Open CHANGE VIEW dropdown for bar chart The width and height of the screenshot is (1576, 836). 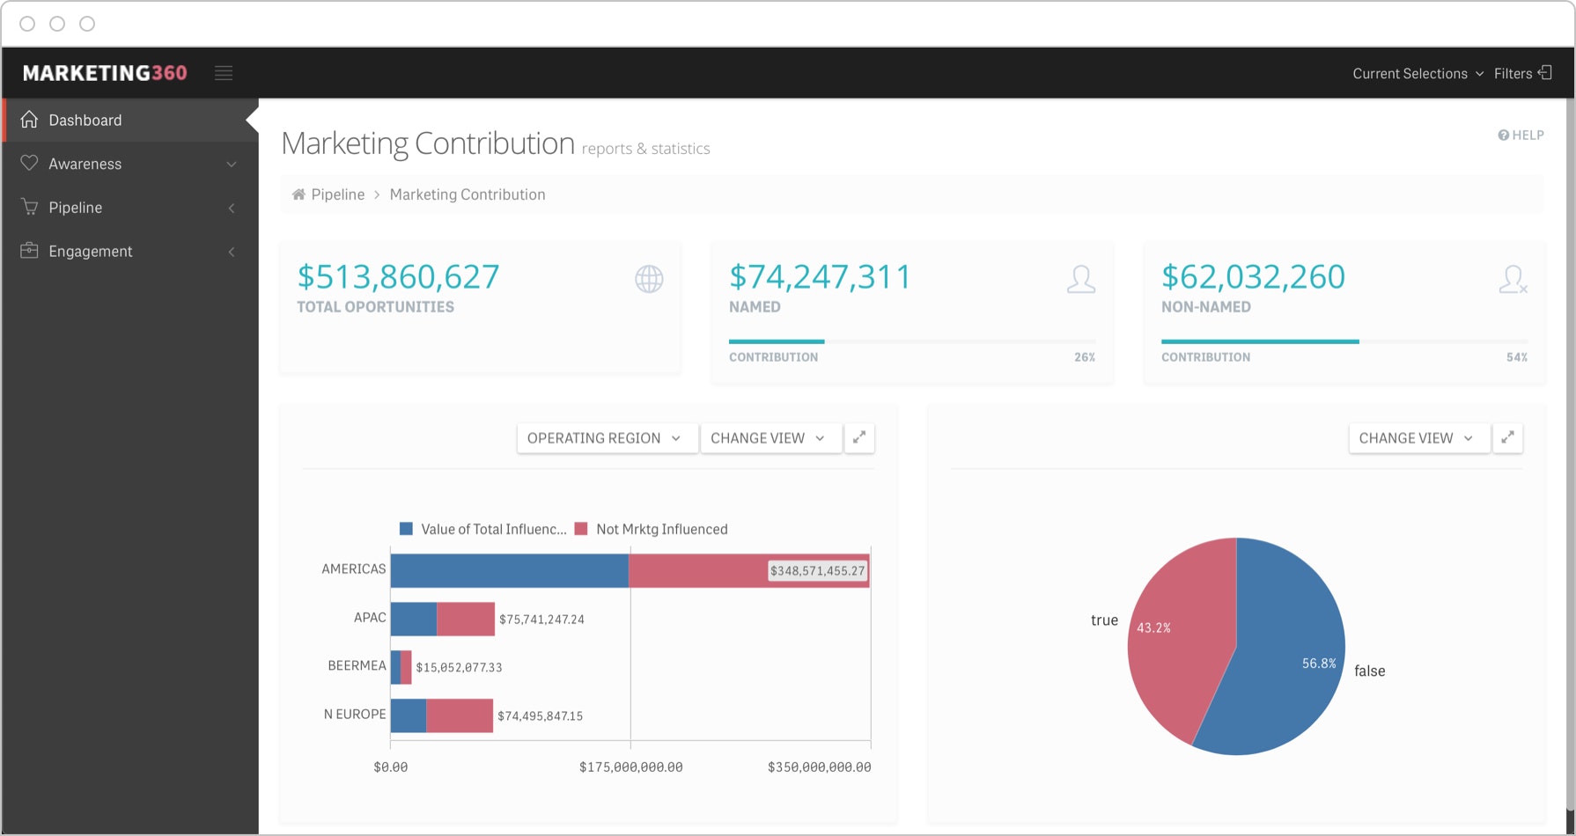tap(770, 437)
